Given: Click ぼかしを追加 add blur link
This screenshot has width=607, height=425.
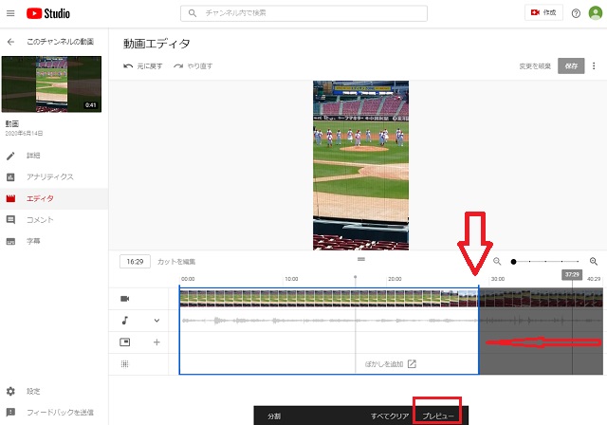Looking at the screenshot, I should tap(384, 364).
